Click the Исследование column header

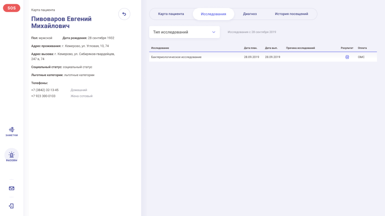click(x=160, y=48)
